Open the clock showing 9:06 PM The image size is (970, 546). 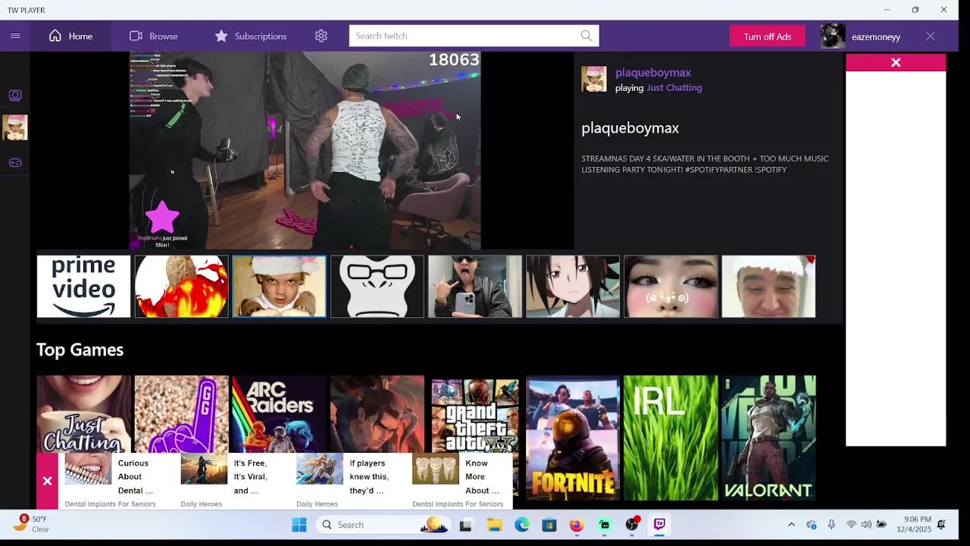pos(914,524)
